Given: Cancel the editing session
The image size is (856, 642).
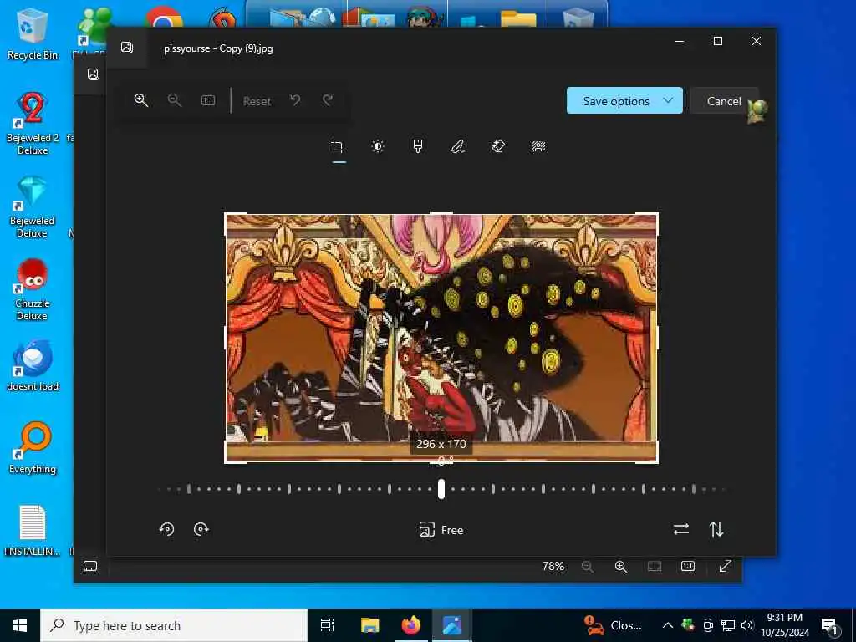Looking at the screenshot, I should click(724, 101).
